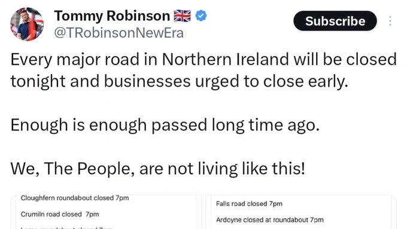Click the UK flag emoji beside the name

click(x=182, y=16)
